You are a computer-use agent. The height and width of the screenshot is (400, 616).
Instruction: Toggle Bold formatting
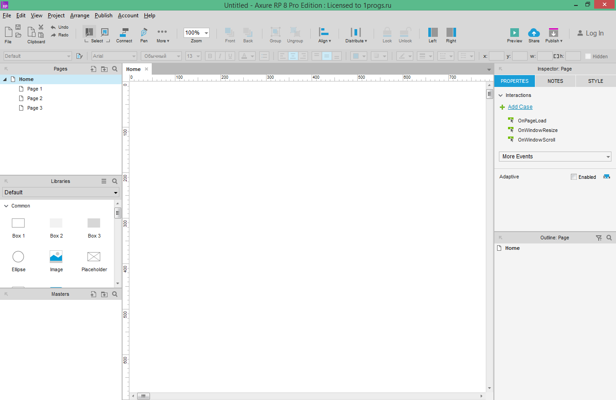click(210, 56)
